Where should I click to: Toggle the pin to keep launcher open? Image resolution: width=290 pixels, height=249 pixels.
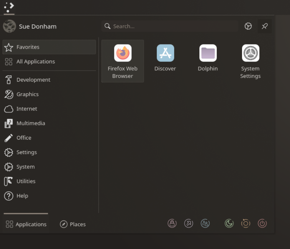click(x=265, y=26)
